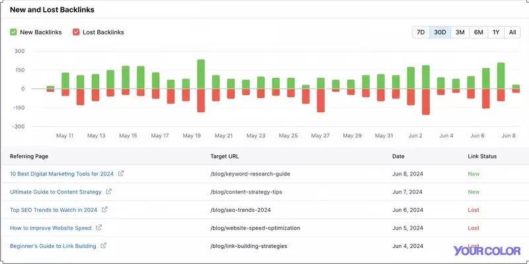The width and height of the screenshot is (529, 264).
Task: Click the Referring Page column header
Action: pyautogui.click(x=29, y=156)
